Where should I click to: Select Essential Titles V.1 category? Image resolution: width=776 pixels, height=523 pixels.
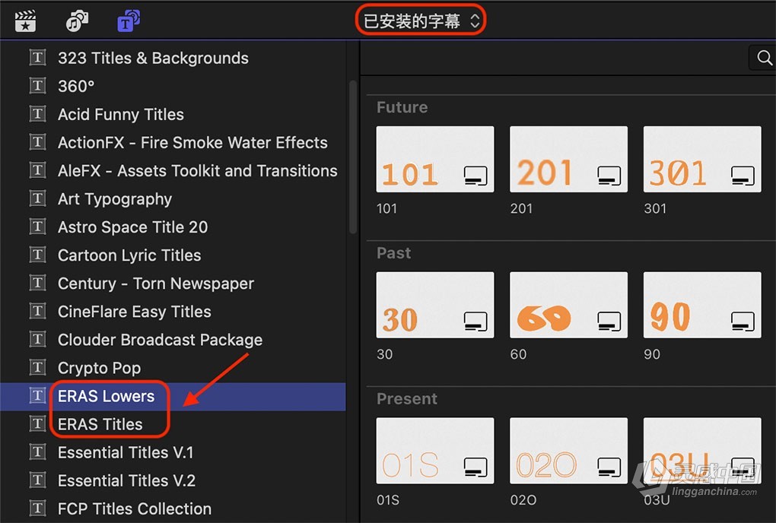click(173, 452)
